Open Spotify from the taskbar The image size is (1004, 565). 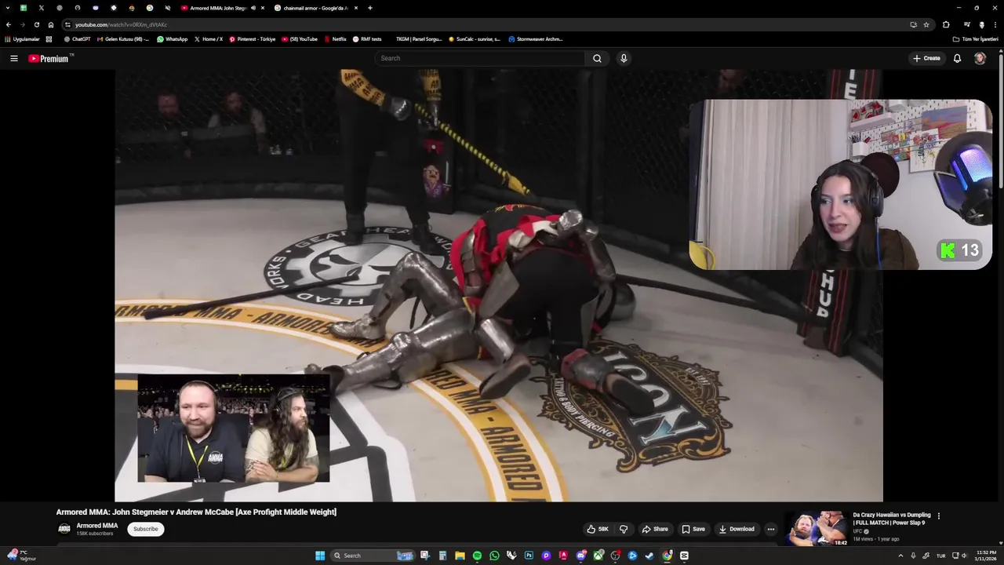[x=477, y=556]
